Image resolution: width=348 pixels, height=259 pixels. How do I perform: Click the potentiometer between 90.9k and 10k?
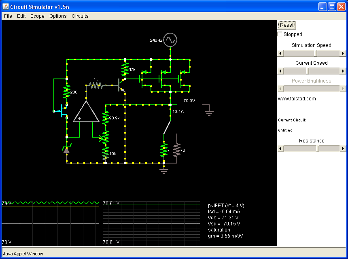click(x=105, y=138)
